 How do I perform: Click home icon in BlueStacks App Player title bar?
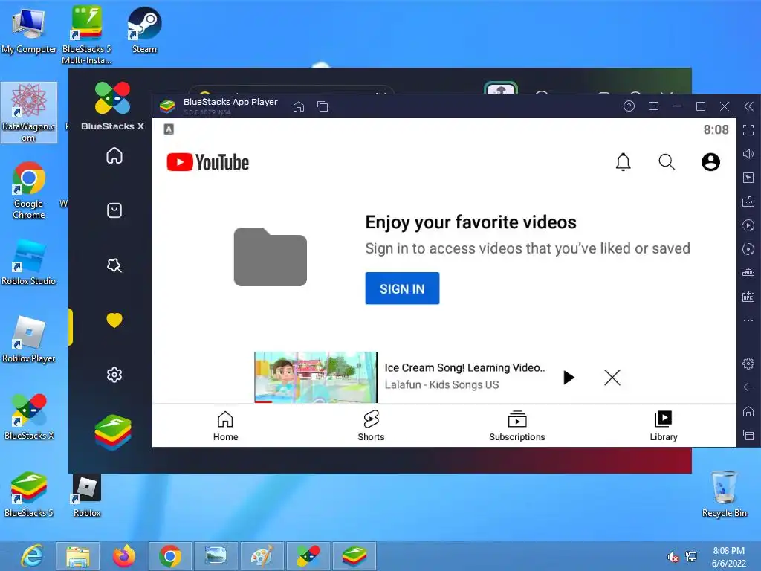[299, 106]
